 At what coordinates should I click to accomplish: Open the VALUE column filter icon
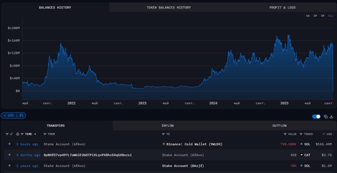tap(285, 134)
